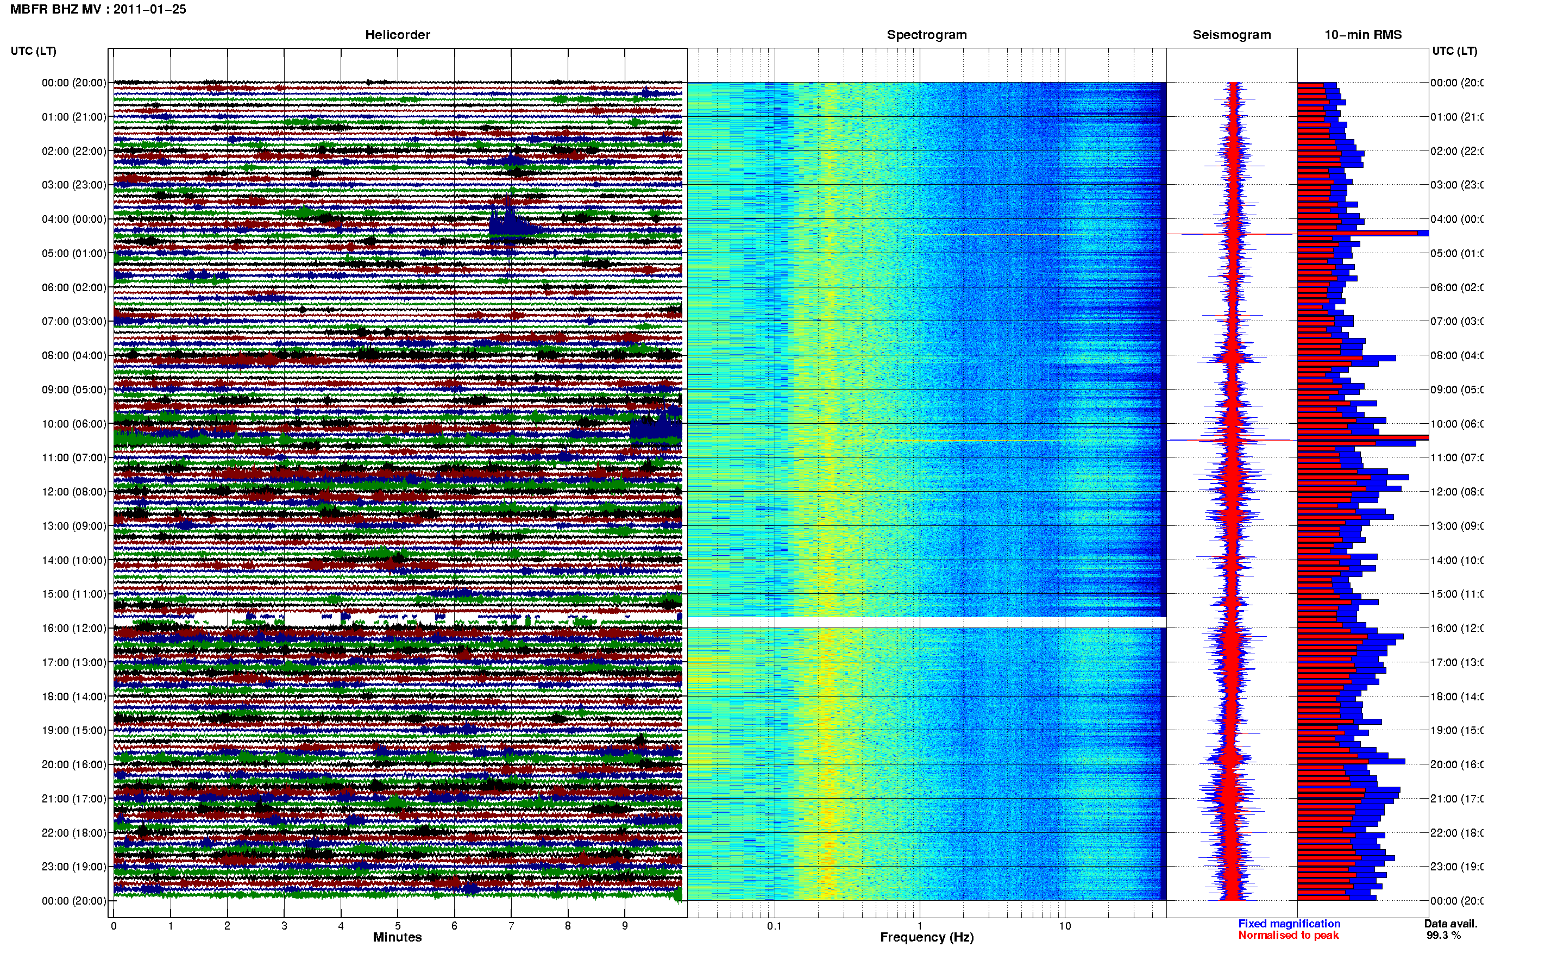Click the Minutes axis label
The height and width of the screenshot is (966, 1545).
click(397, 937)
